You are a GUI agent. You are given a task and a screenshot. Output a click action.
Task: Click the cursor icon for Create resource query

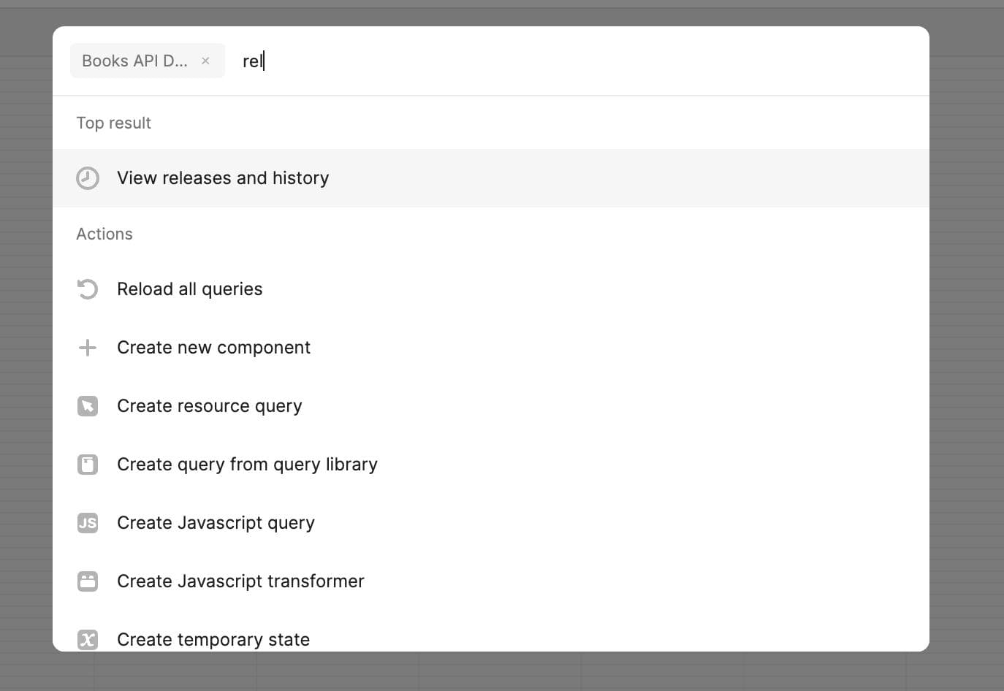88,406
